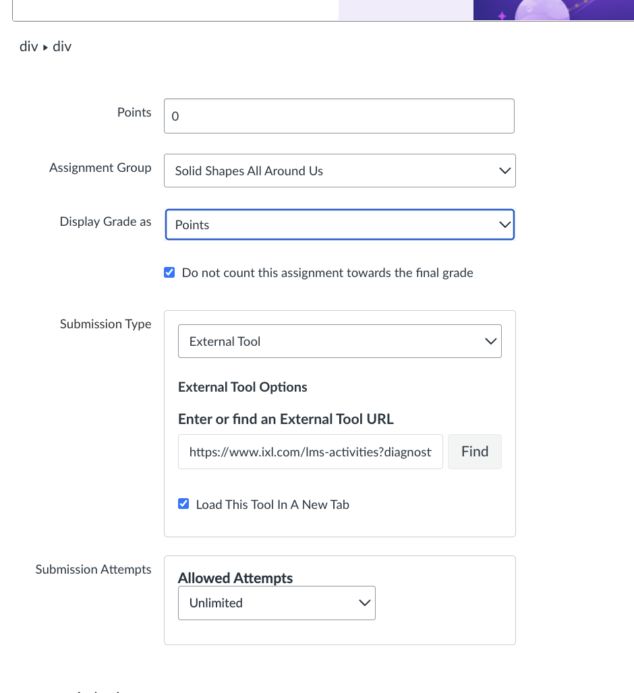The width and height of the screenshot is (634, 693).
Task: Open the Submission Type External Tool dropdown
Action: pyautogui.click(x=339, y=342)
